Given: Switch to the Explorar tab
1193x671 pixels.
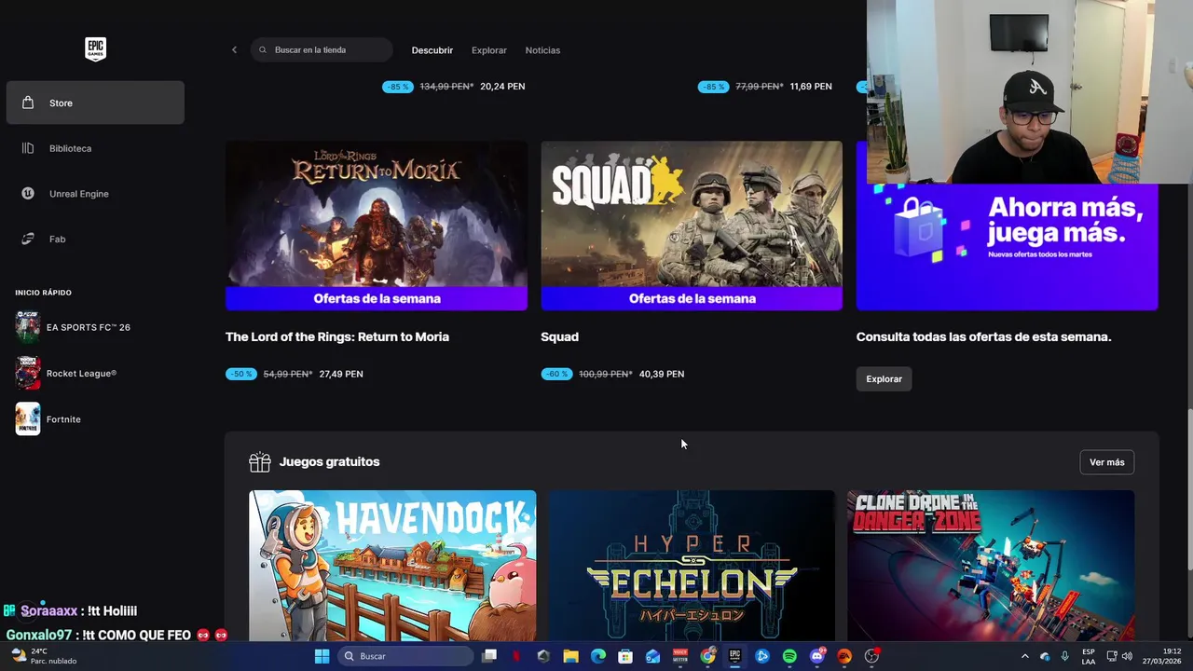Looking at the screenshot, I should pos(489,50).
